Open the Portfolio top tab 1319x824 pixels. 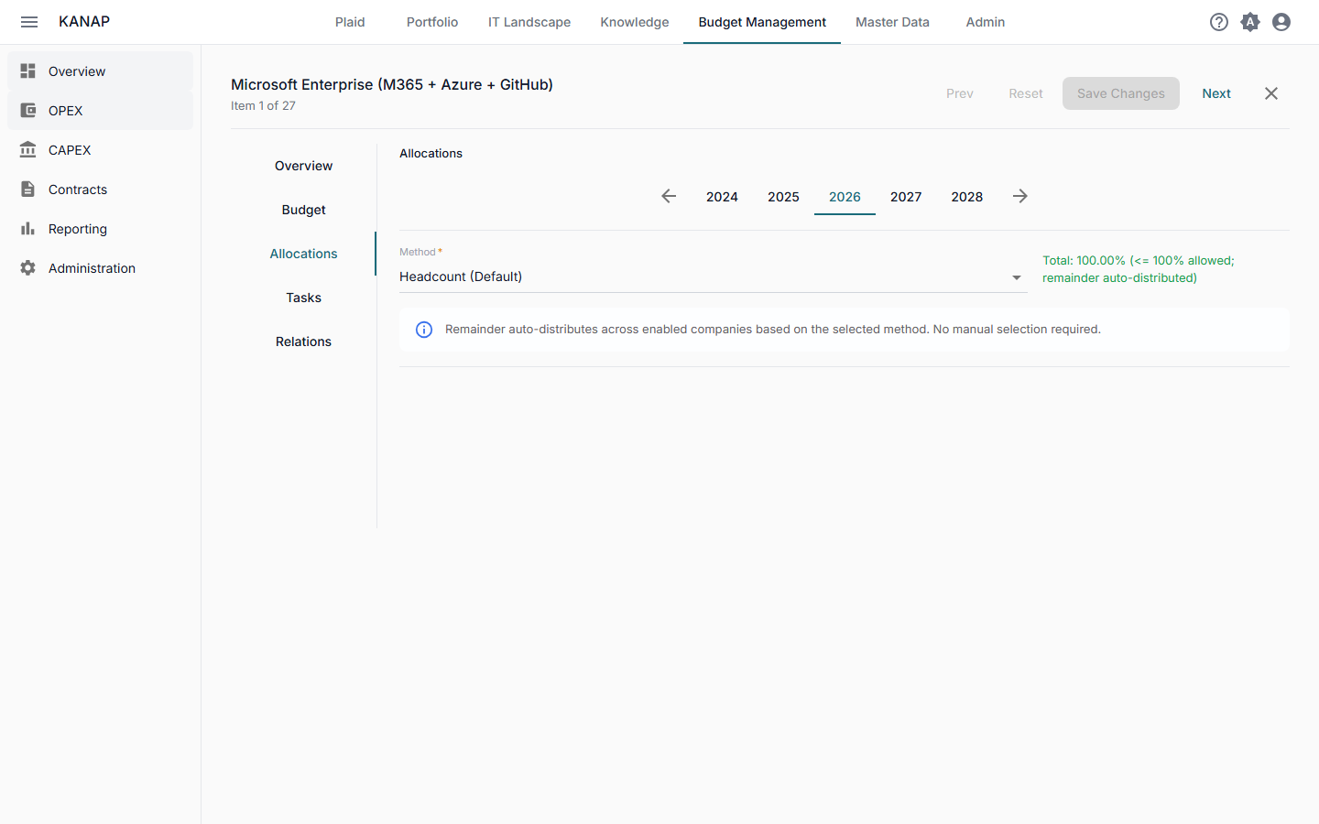click(432, 22)
